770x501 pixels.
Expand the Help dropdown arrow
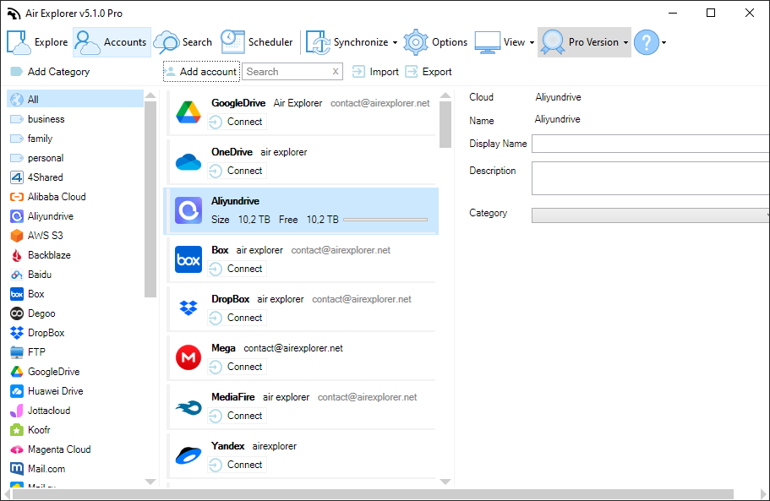[664, 43]
